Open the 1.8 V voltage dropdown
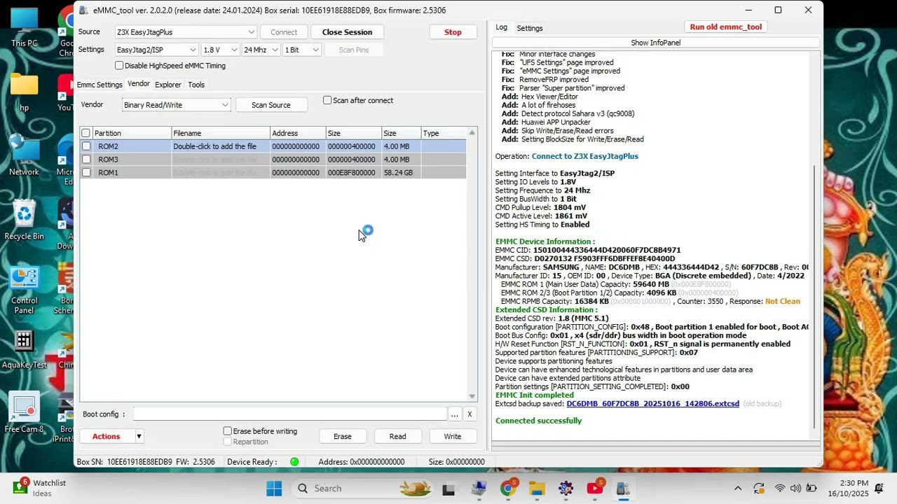Viewport: 897px width, 504px height. (220, 50)
